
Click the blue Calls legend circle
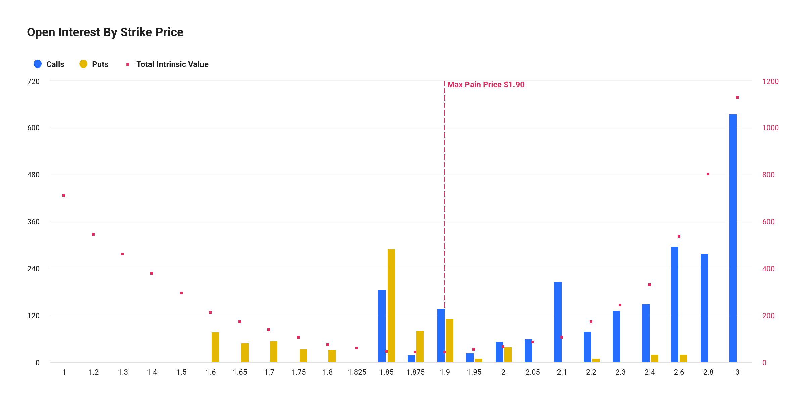point(38,64)
